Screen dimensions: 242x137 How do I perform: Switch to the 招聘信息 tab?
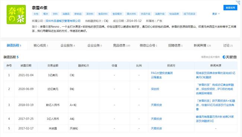point(175,45)
